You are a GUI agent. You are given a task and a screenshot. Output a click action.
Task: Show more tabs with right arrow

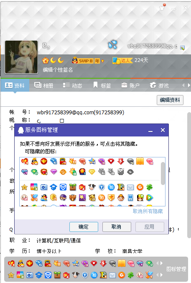coord(188,85)
